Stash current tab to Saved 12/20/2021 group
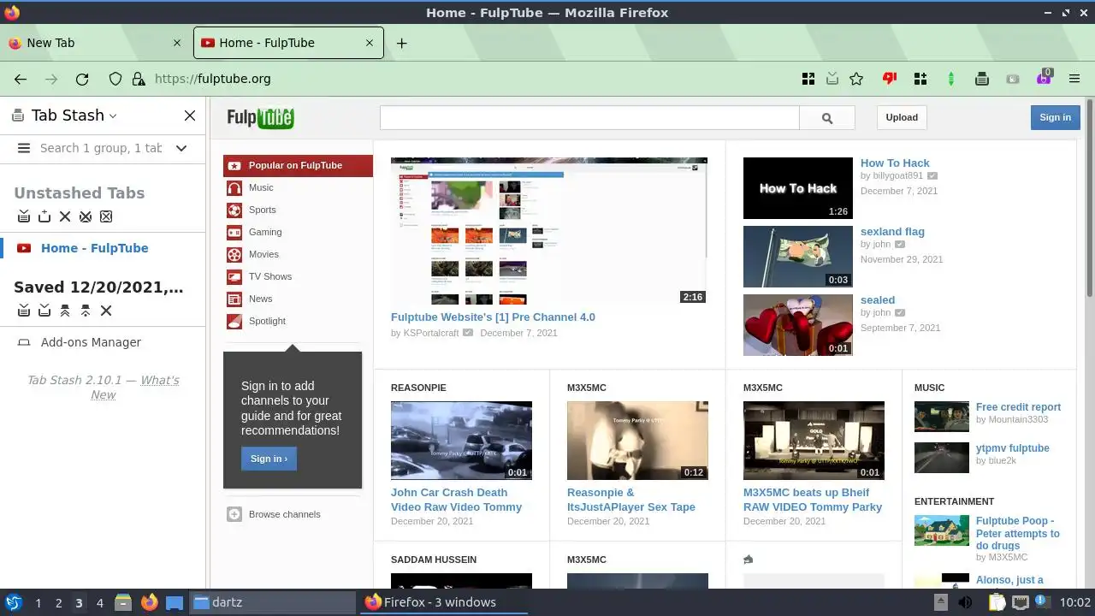1095x616 pixels. (44, 311)
